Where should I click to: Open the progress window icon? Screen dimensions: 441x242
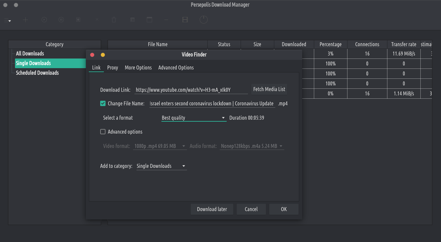pyautogui.click(x=149, y=20)
